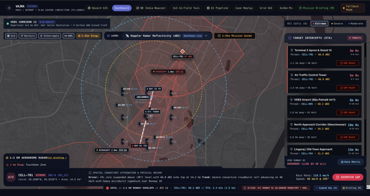
Task: Select the ATC TOWER map marker
Action: (152, 112)
